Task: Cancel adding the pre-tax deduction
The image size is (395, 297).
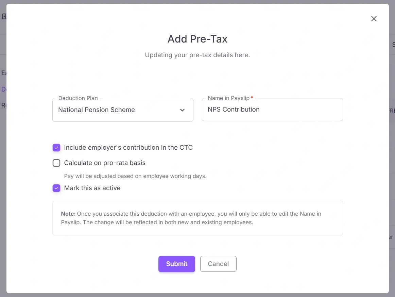Action: point(218,264)
